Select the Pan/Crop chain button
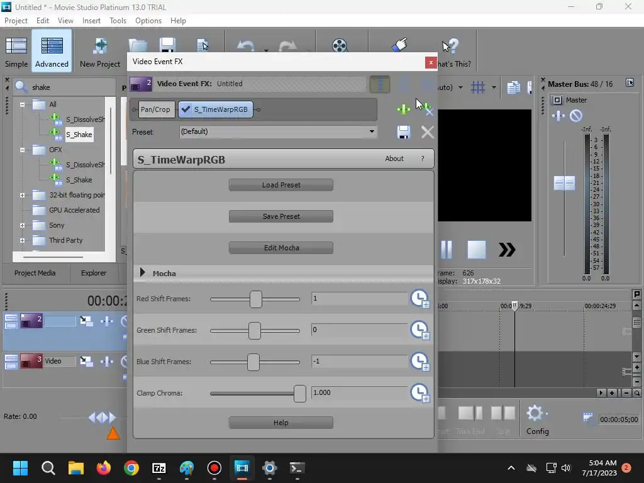Screen dimensions: 644x483 point(155,109)
